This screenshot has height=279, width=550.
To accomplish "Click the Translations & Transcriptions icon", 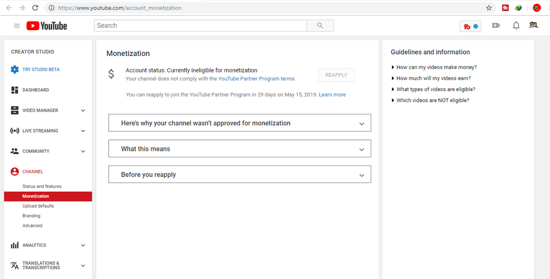I will 15,265.
